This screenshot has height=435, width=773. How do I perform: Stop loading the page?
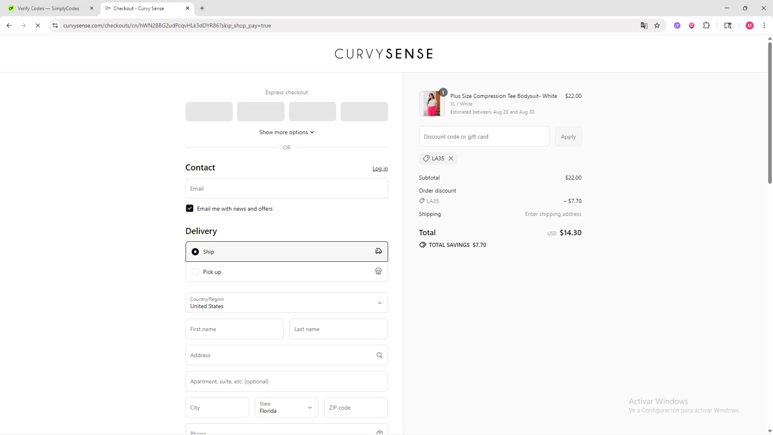pyautogui.click(x=38, y=25)
